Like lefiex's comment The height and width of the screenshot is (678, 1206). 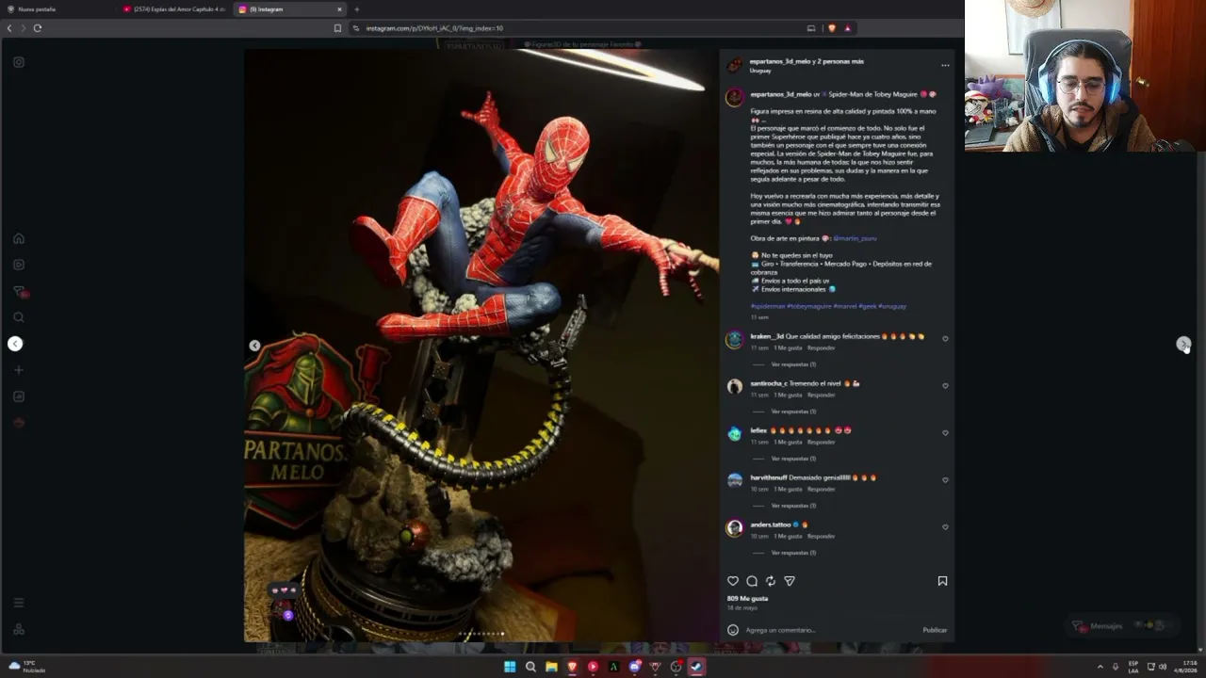click(945, 433)
